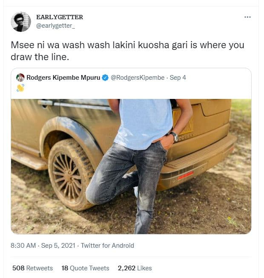This screenshot has height=278, width=264.
Task: Click EARLYGETTER's profile avatar
Action: tap(21, 22)
